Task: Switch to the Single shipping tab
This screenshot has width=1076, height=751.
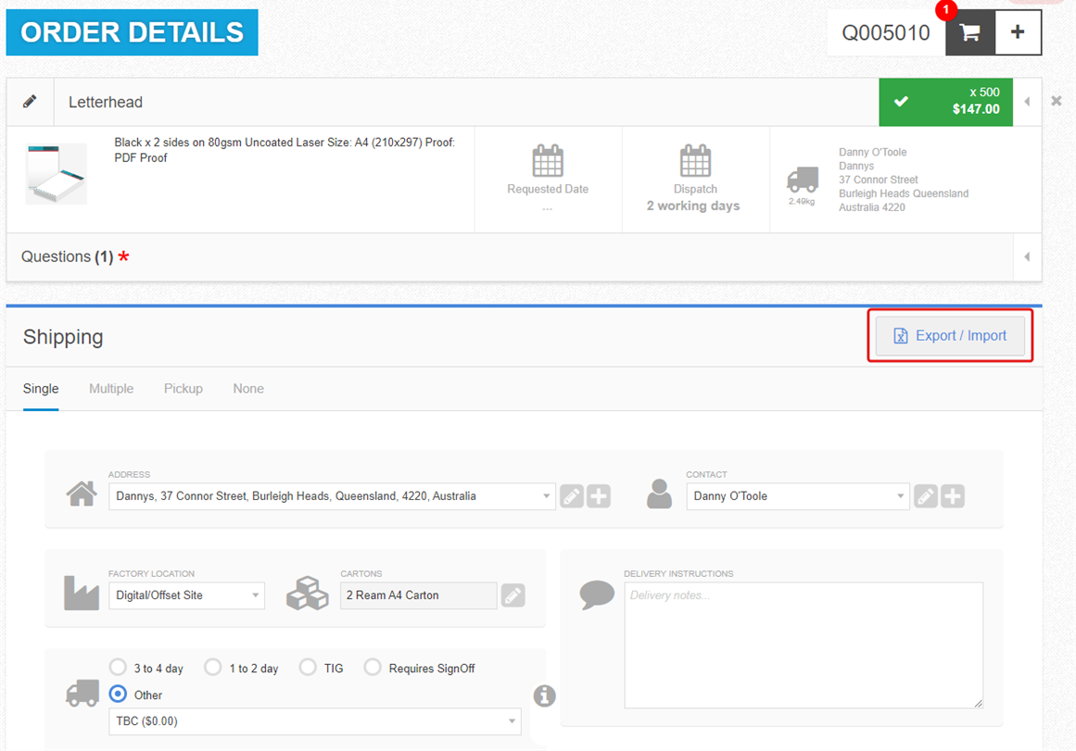Action: pyautogui.click(x=41, y=389)
